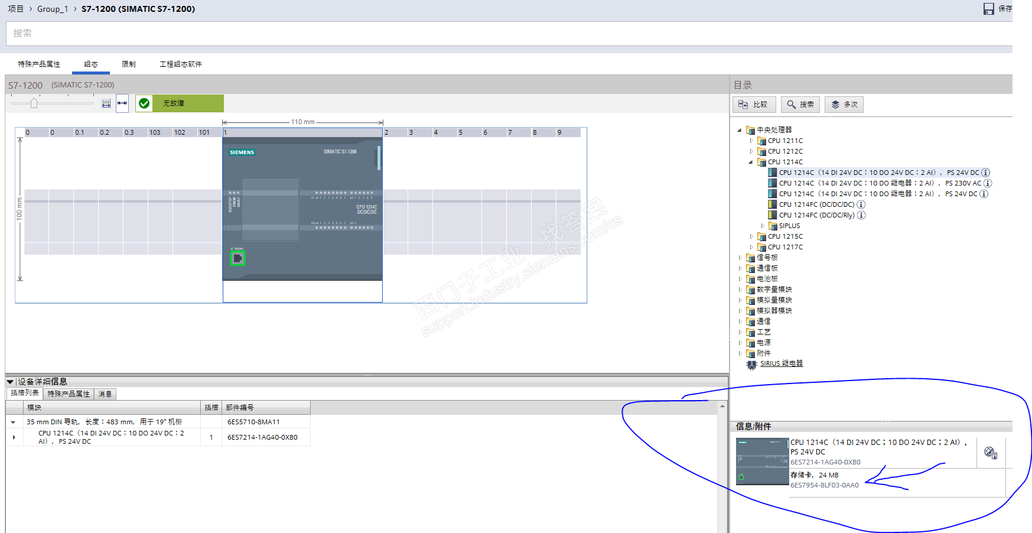
Task: Click the 部件编号 column header
Action: coord(266,408)
